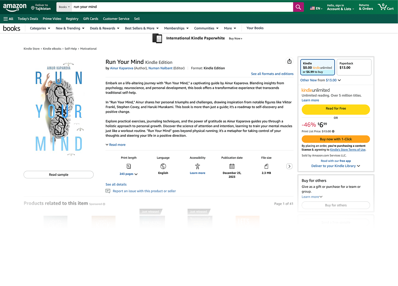Open author Ainur Kaparova link
The height and width of the screenshot is (286, 398).
[122, 68]
